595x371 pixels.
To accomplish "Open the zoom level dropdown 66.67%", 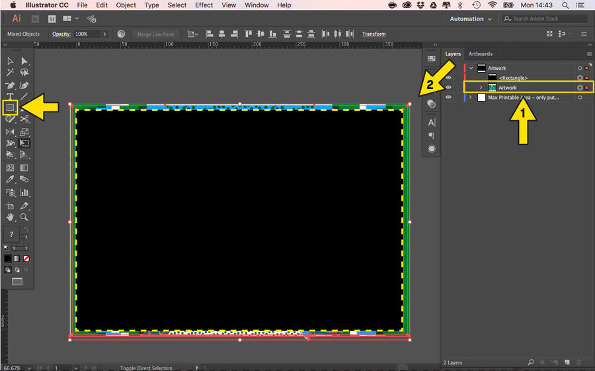I will [29, 368].
